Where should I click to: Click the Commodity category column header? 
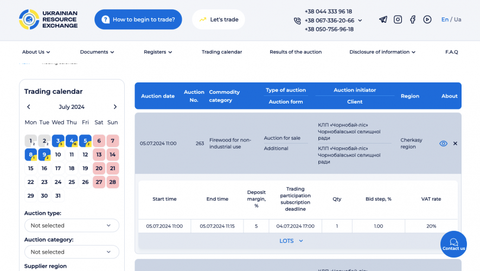(225, 96)
